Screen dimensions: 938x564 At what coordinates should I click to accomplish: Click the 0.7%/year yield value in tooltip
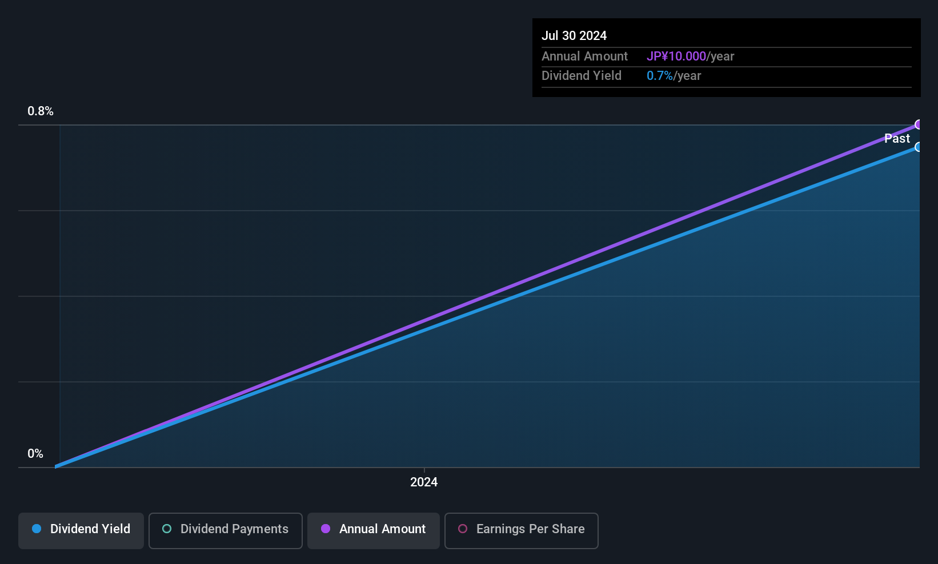click(x=674, y=76)
